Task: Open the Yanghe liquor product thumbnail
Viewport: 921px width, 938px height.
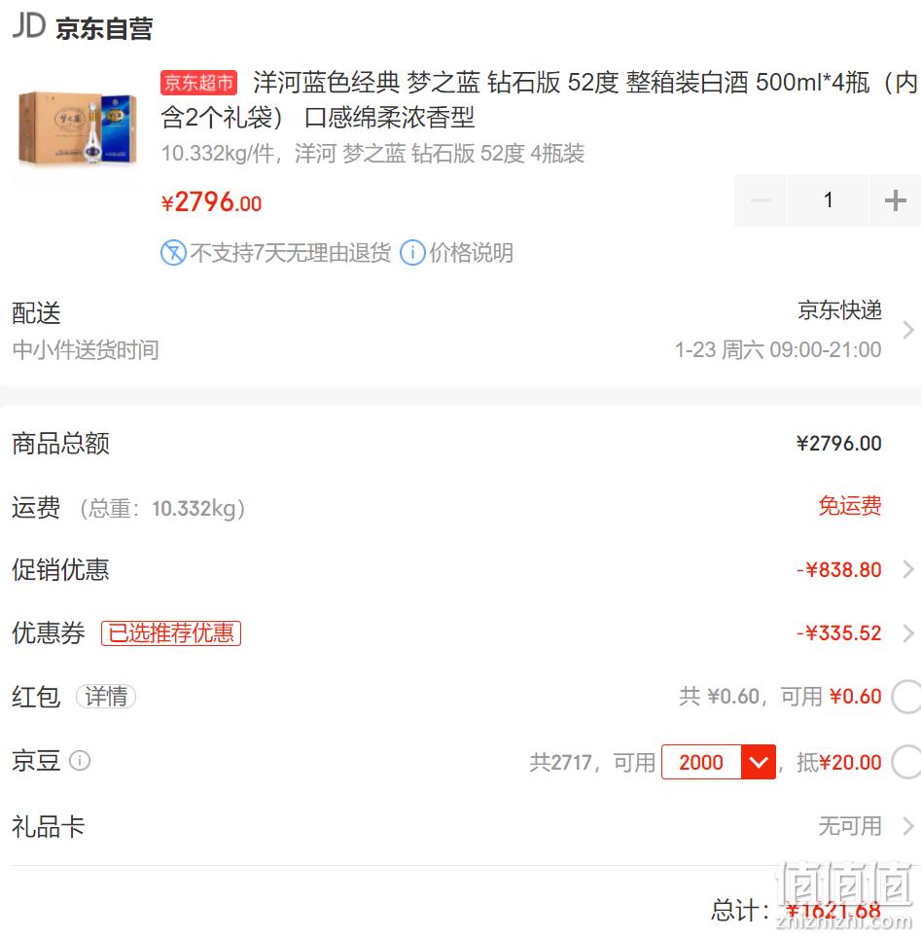Action: (x=77, y=127)
